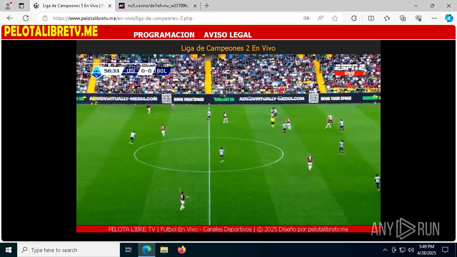Click the Type here to search box
The image size is (457, 257).
[69, 250]
